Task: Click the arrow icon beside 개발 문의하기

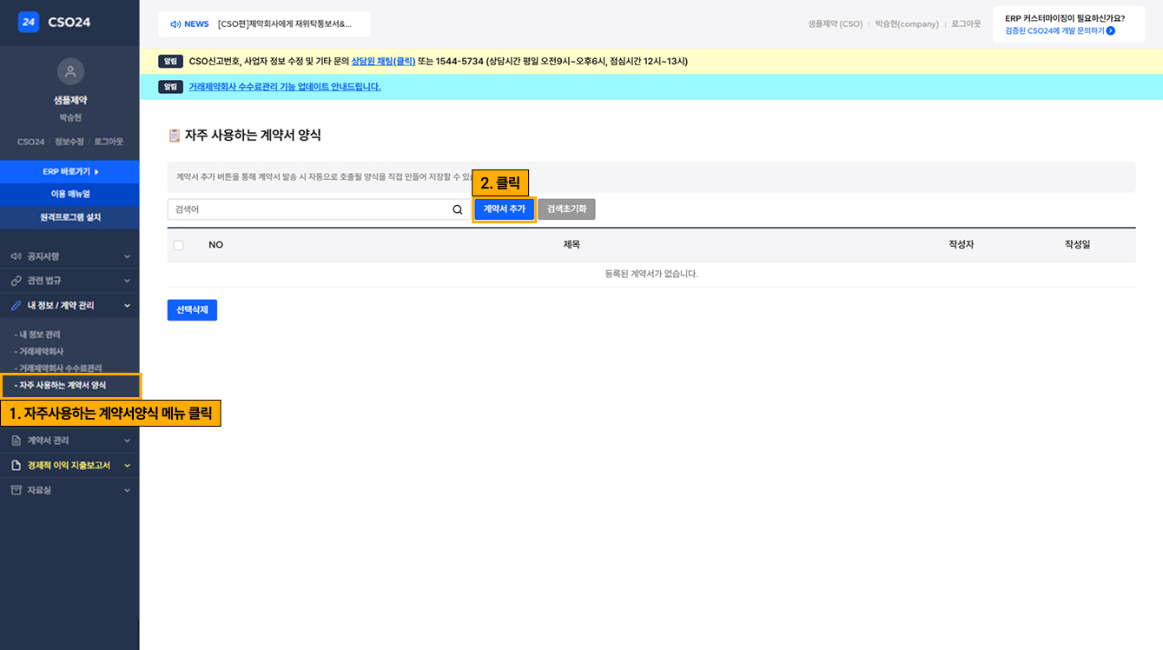Action: click(x=1111, y=30)
